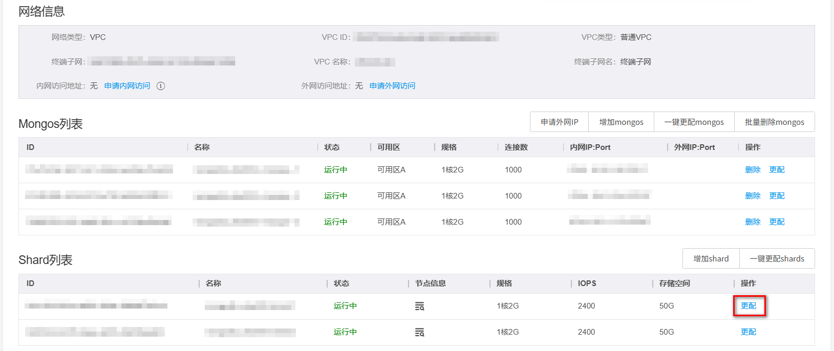This screenshot has width=834, height=351.
Task: Delete the third mongos row
Action: [x=753, y=222]
